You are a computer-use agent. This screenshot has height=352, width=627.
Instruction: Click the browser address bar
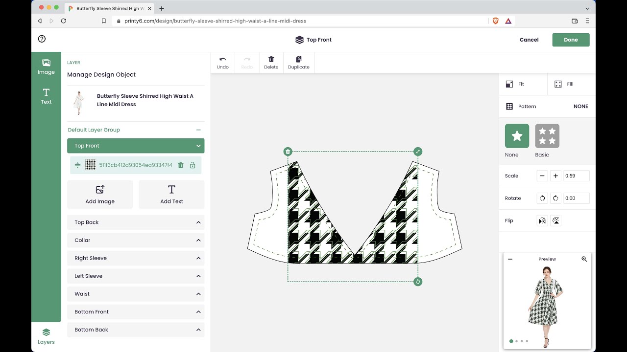tap(299, 21)
